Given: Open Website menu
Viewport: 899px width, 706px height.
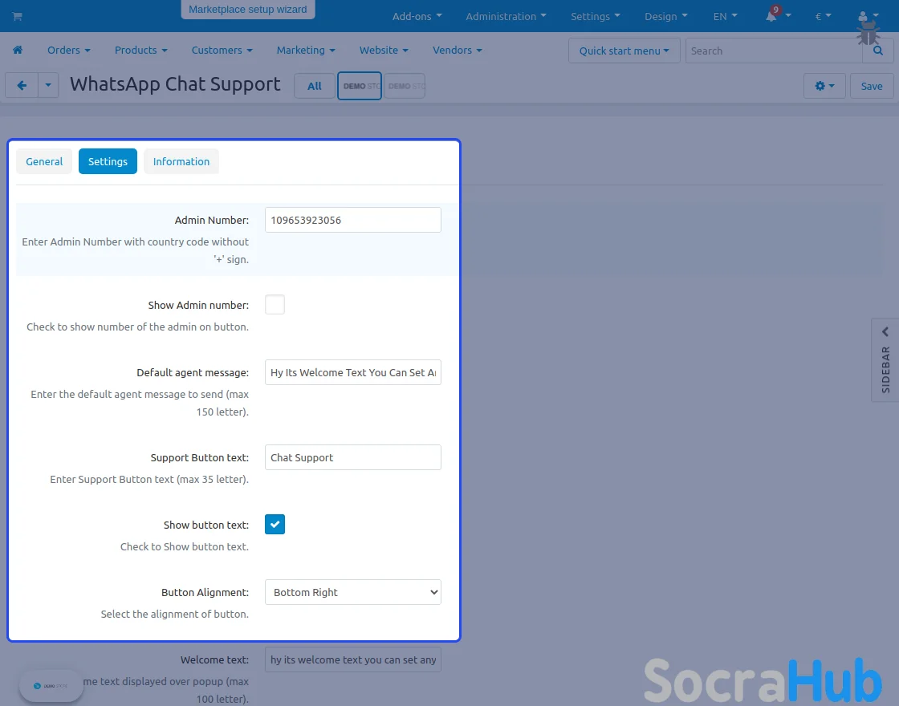Looking at the screenshot, I should 384,50.
